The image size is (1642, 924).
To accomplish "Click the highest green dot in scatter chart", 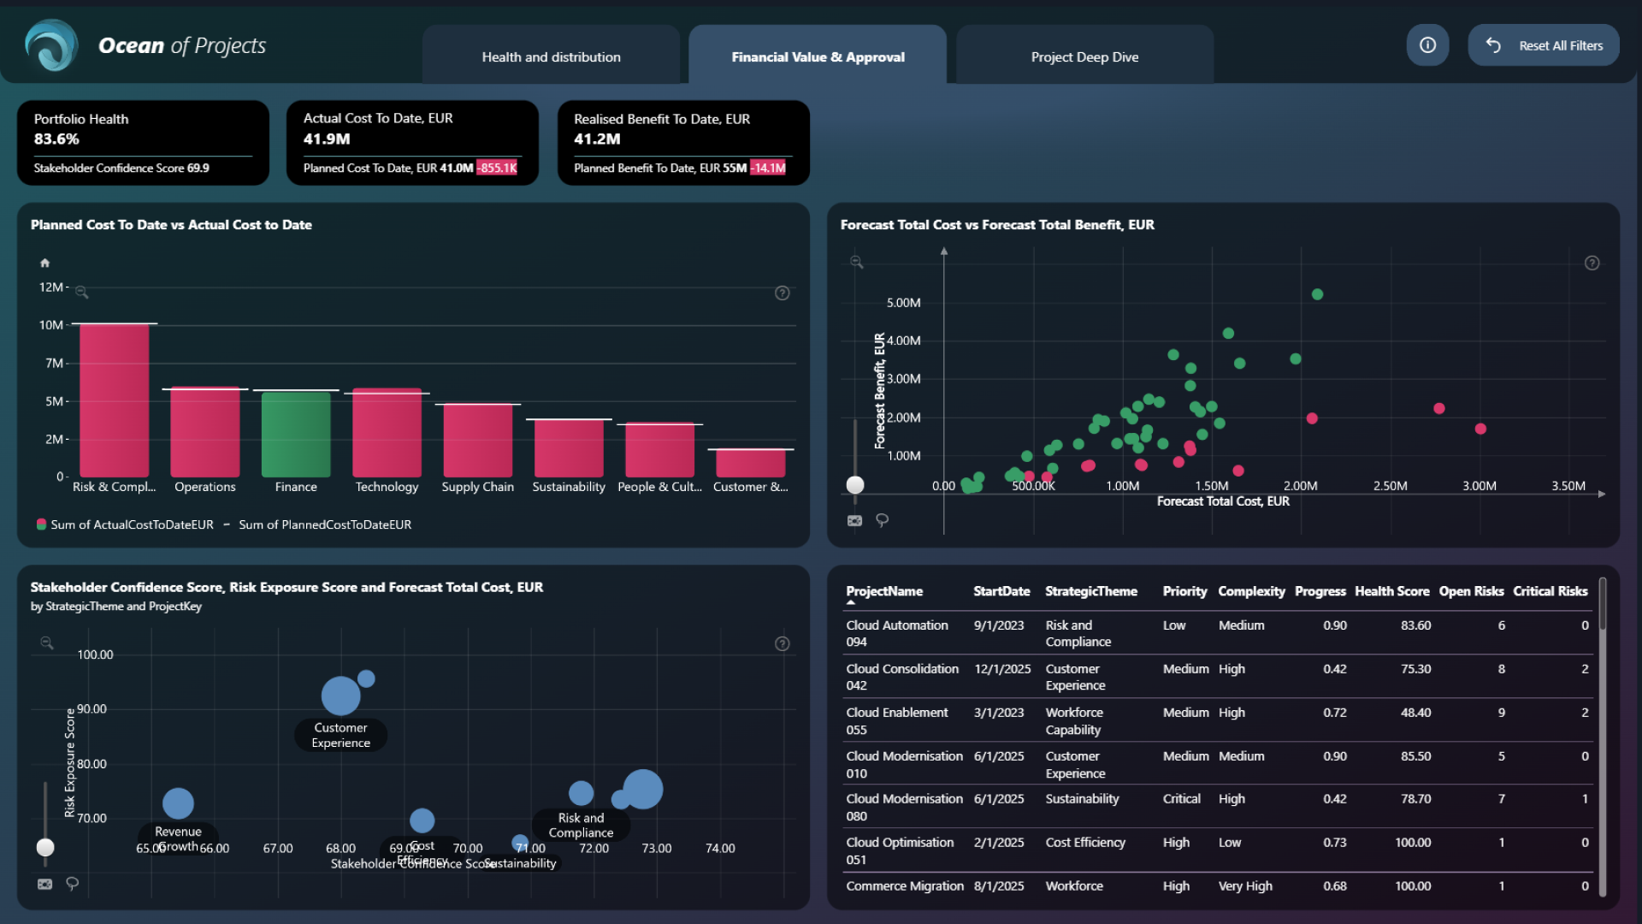I will point(1317,294).
